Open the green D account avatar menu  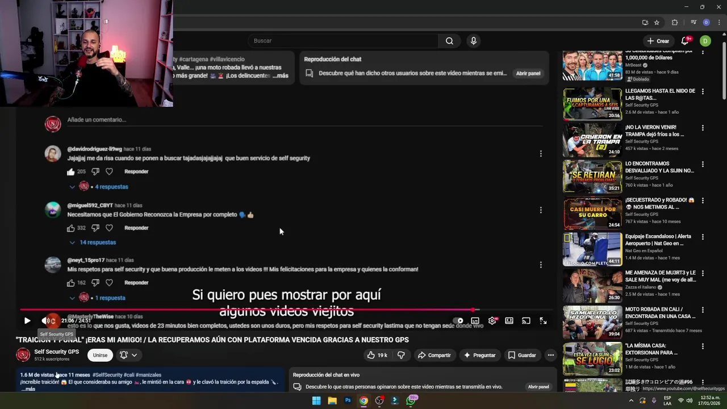click(x=705, y=41)
